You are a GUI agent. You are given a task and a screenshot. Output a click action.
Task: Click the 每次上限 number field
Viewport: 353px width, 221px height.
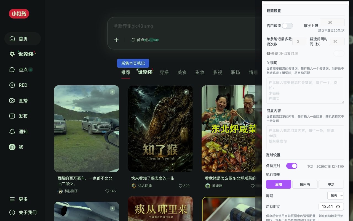[332, 23]
